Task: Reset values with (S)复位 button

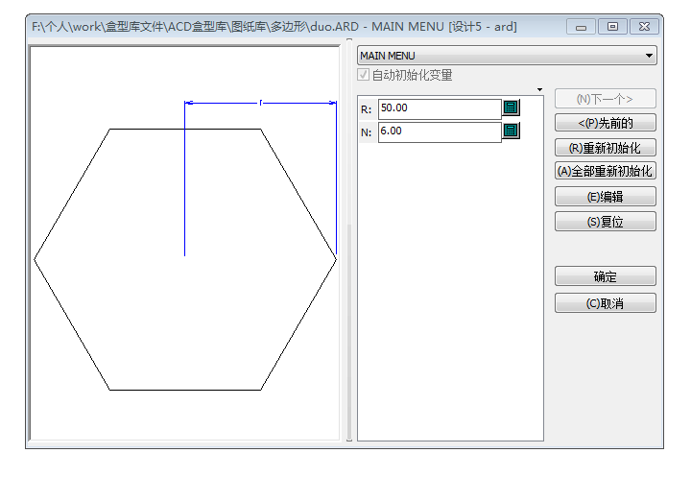Action: tap(605, 222)
